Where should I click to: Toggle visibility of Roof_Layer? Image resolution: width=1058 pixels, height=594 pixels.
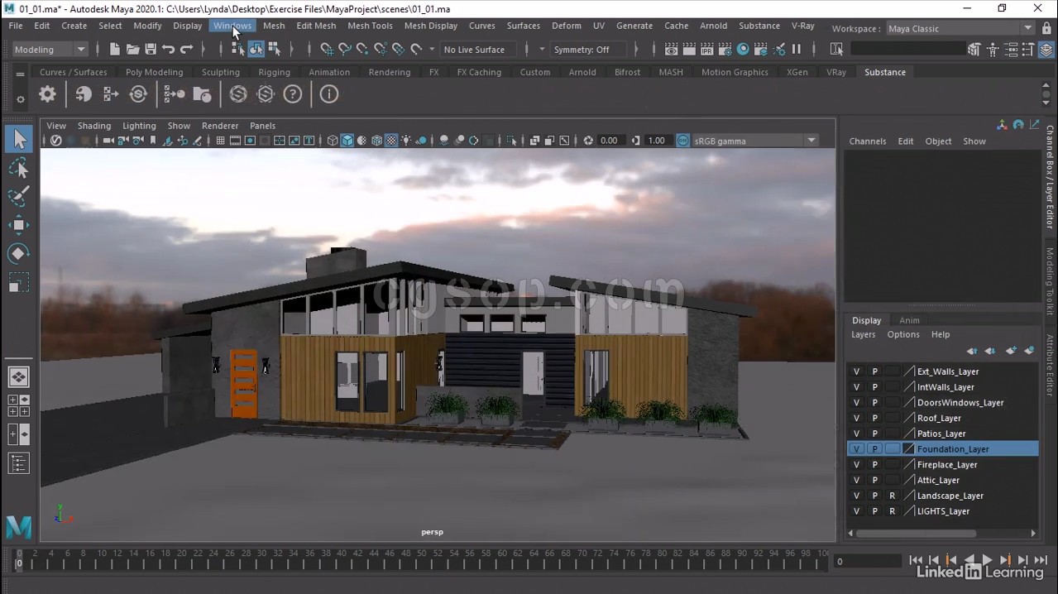click(856, 418)
